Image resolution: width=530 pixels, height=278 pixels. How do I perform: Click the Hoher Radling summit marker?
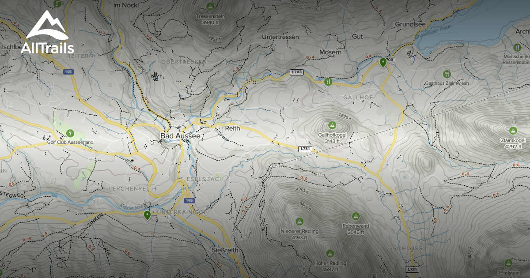click(x=329, y=253)
